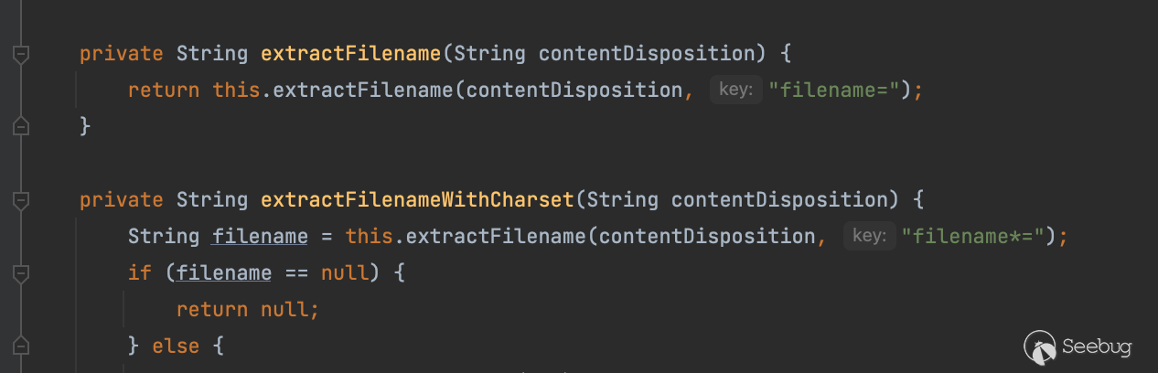Toggle the fold marker on the else line
Viewport: 1158px width, 373px height.
(20, 346)
